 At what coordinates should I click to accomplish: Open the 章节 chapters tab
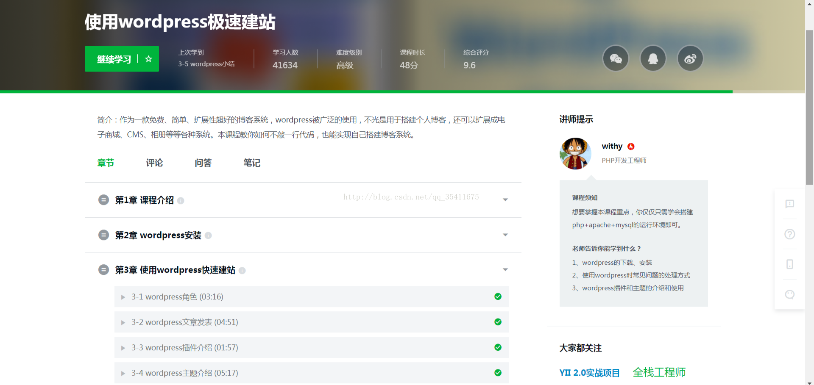click(x=106, y=163)
